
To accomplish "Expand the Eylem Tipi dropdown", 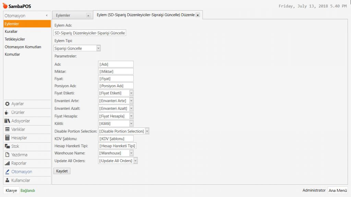I will 98,48.
